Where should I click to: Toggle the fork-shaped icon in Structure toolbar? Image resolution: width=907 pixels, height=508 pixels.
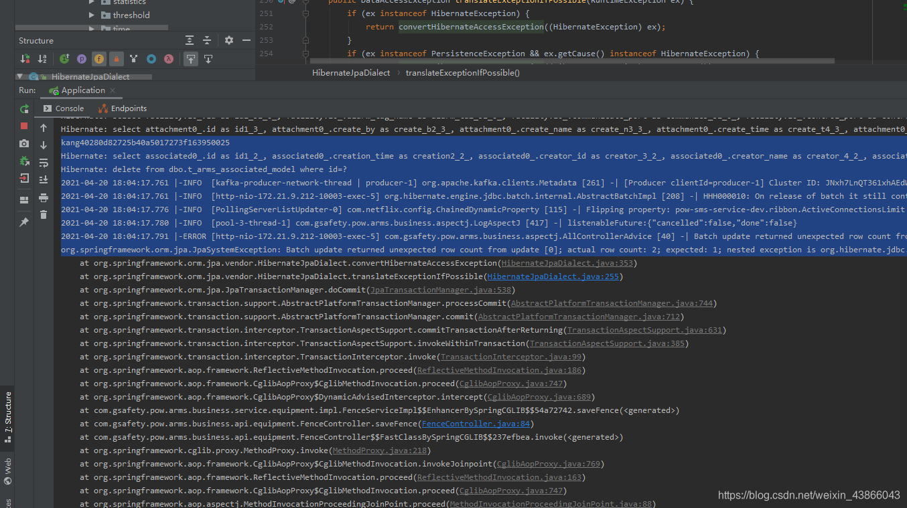coord(134,59)
